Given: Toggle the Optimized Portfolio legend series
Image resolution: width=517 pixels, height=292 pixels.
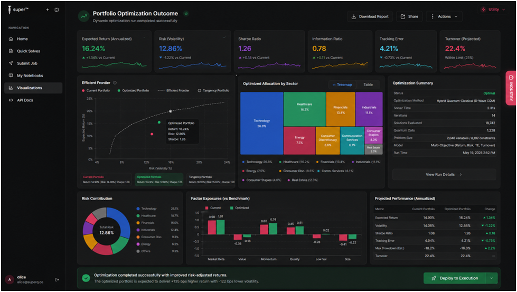Looking at the screenshot, I should tap(133, 90).
